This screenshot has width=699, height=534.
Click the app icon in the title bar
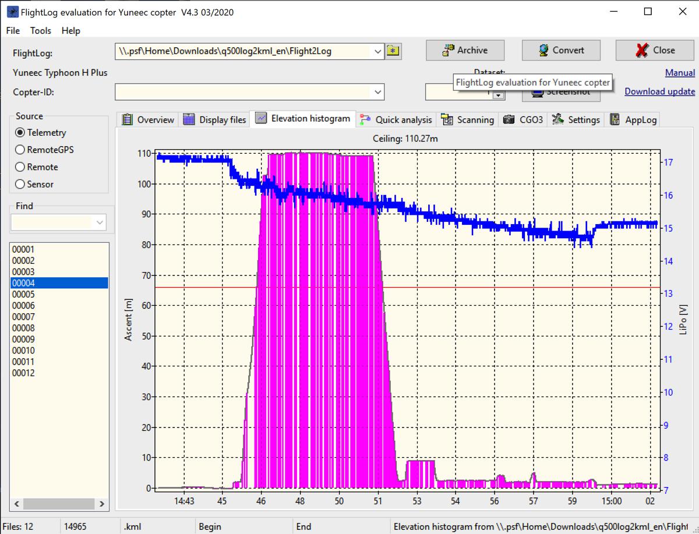(12, 12)
